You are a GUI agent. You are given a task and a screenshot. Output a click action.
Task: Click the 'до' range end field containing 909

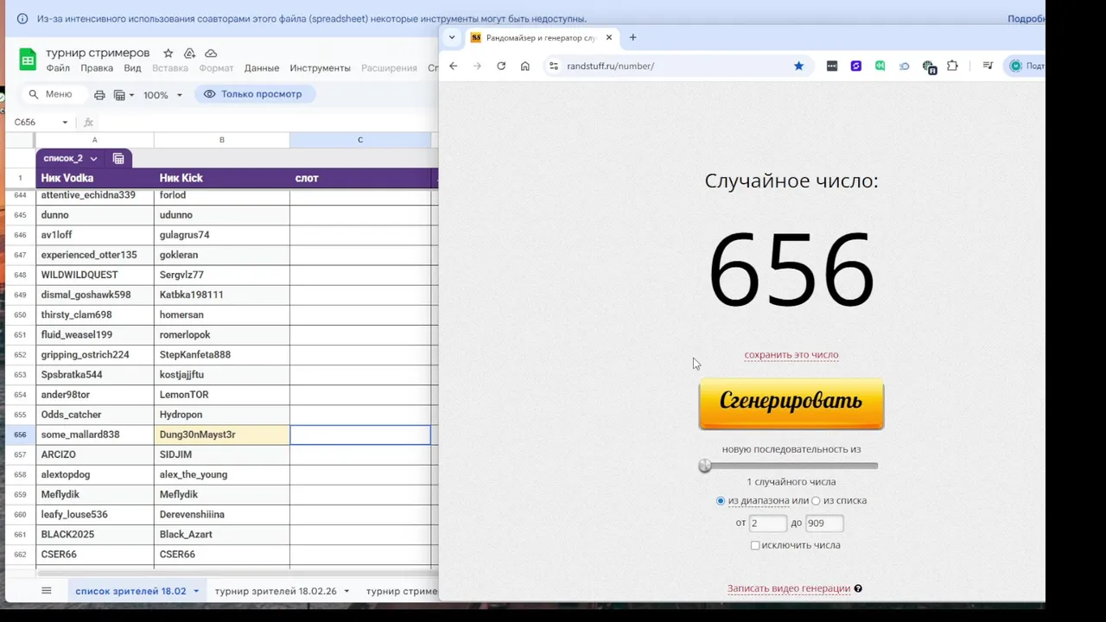point(824,523)
